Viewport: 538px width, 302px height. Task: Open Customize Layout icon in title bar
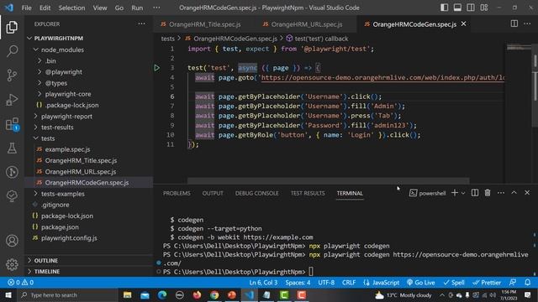click(484, 8)
